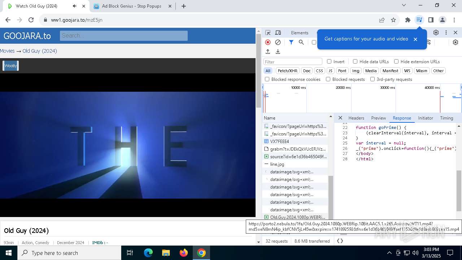
Task: Switch to the Timing tab
Action: coord(446,118)
